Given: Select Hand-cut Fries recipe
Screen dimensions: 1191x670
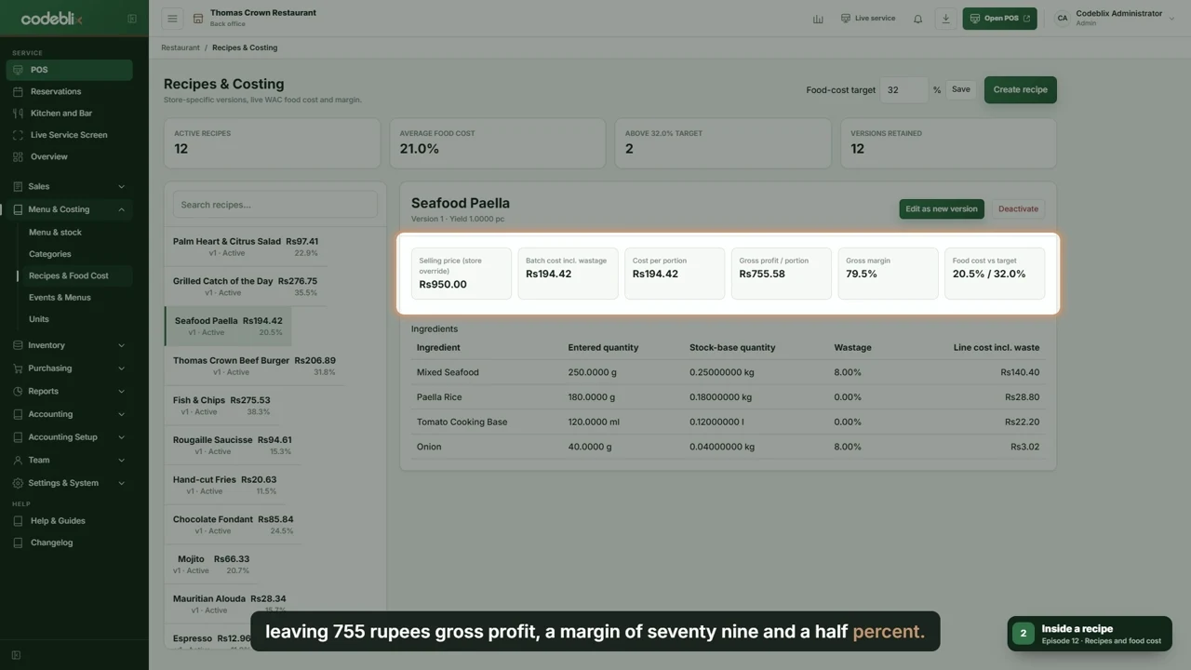Looking at the screenshot, I should point(225,485).
